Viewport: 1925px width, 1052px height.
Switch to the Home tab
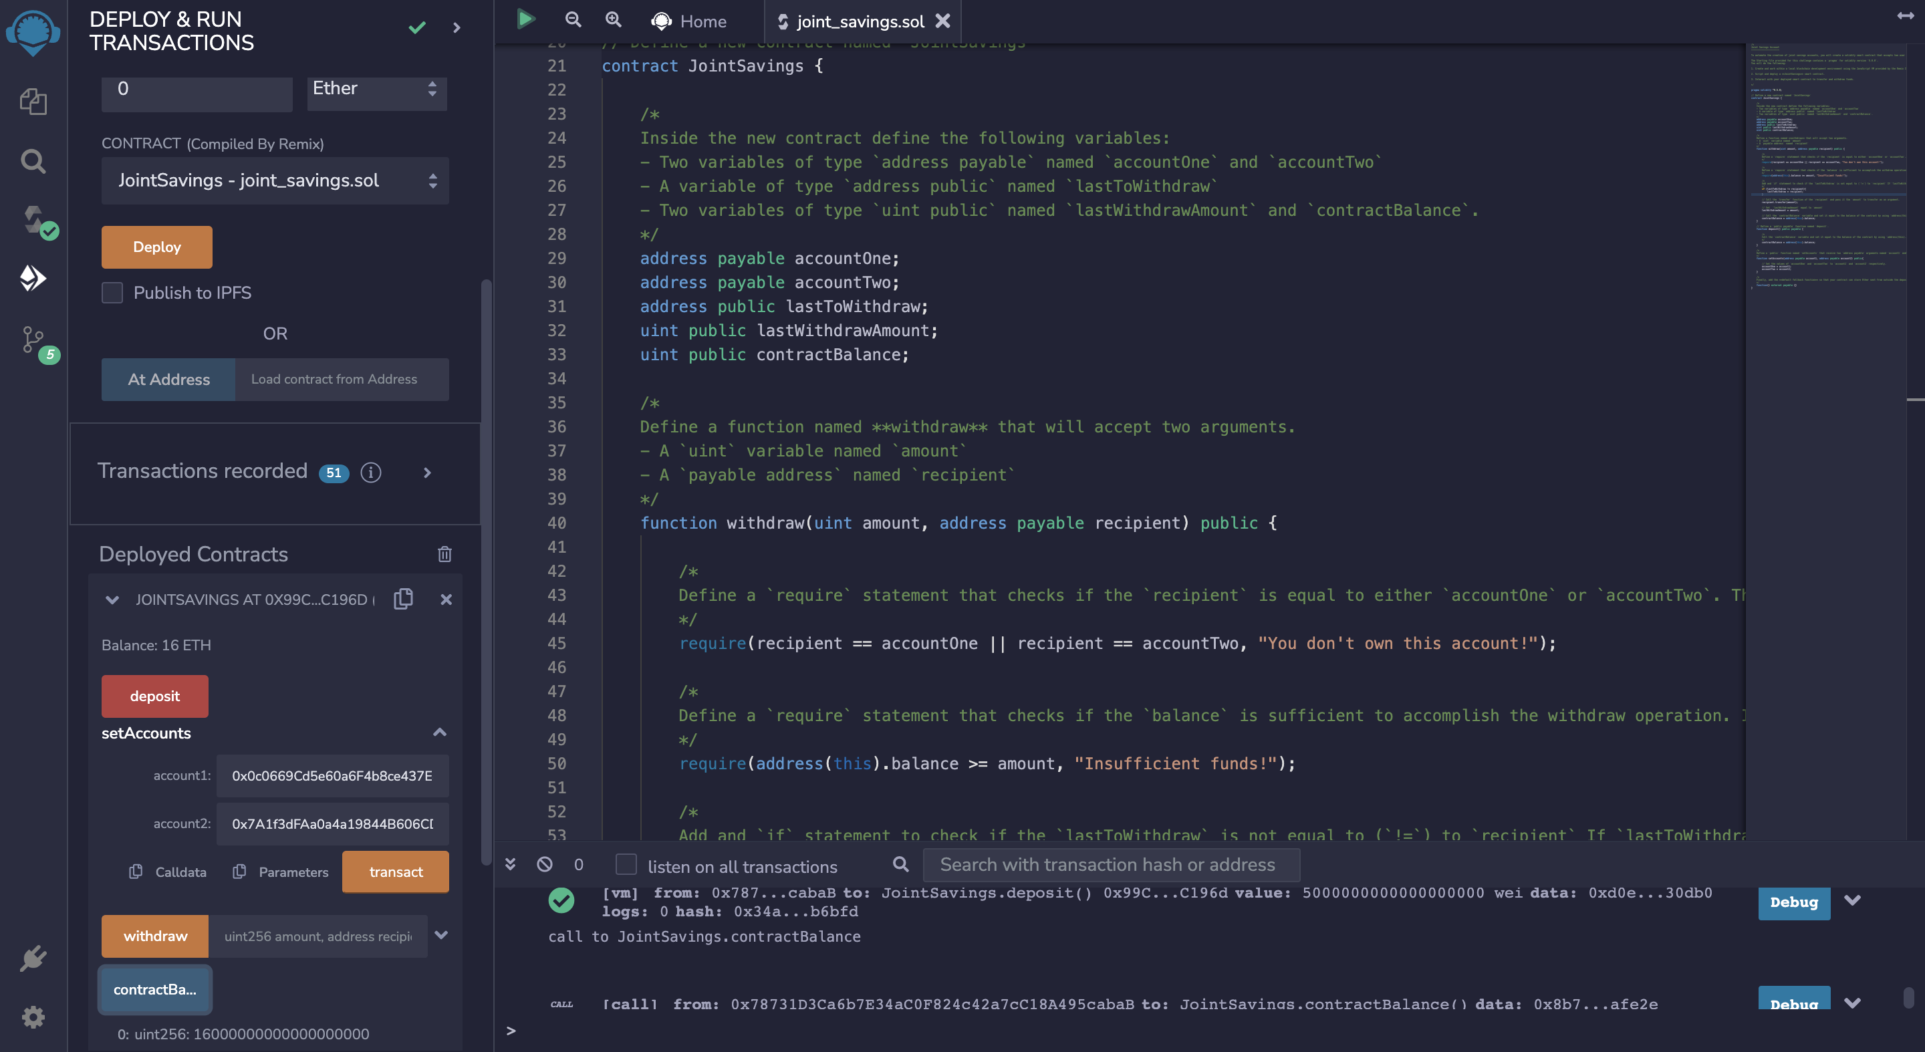point(689,21)
